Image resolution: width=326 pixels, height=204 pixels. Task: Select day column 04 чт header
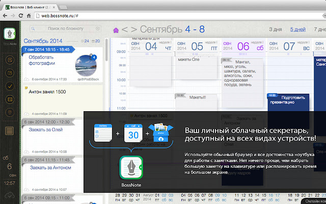click(151, 46)
